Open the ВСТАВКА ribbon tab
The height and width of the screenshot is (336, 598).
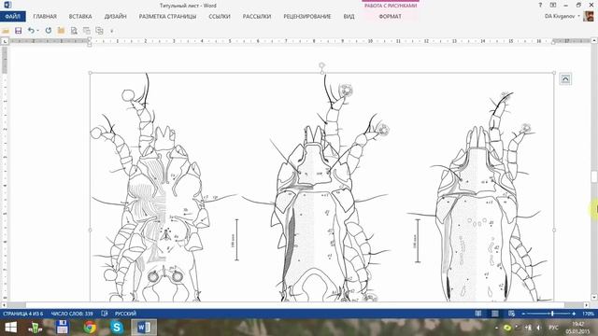[x=80, y=17]
